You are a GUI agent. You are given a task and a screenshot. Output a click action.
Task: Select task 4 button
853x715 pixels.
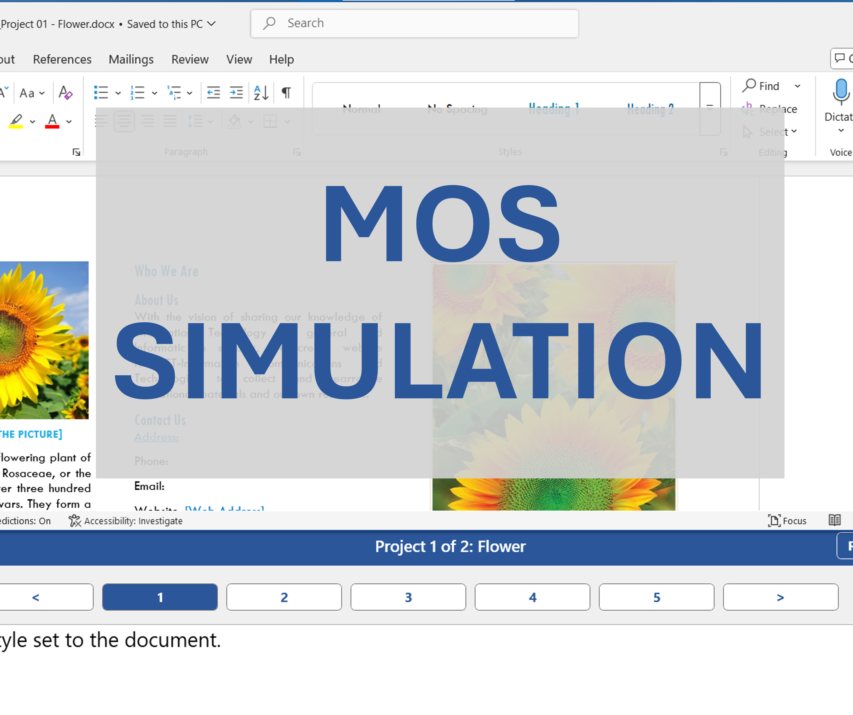(x=533, y=597)
